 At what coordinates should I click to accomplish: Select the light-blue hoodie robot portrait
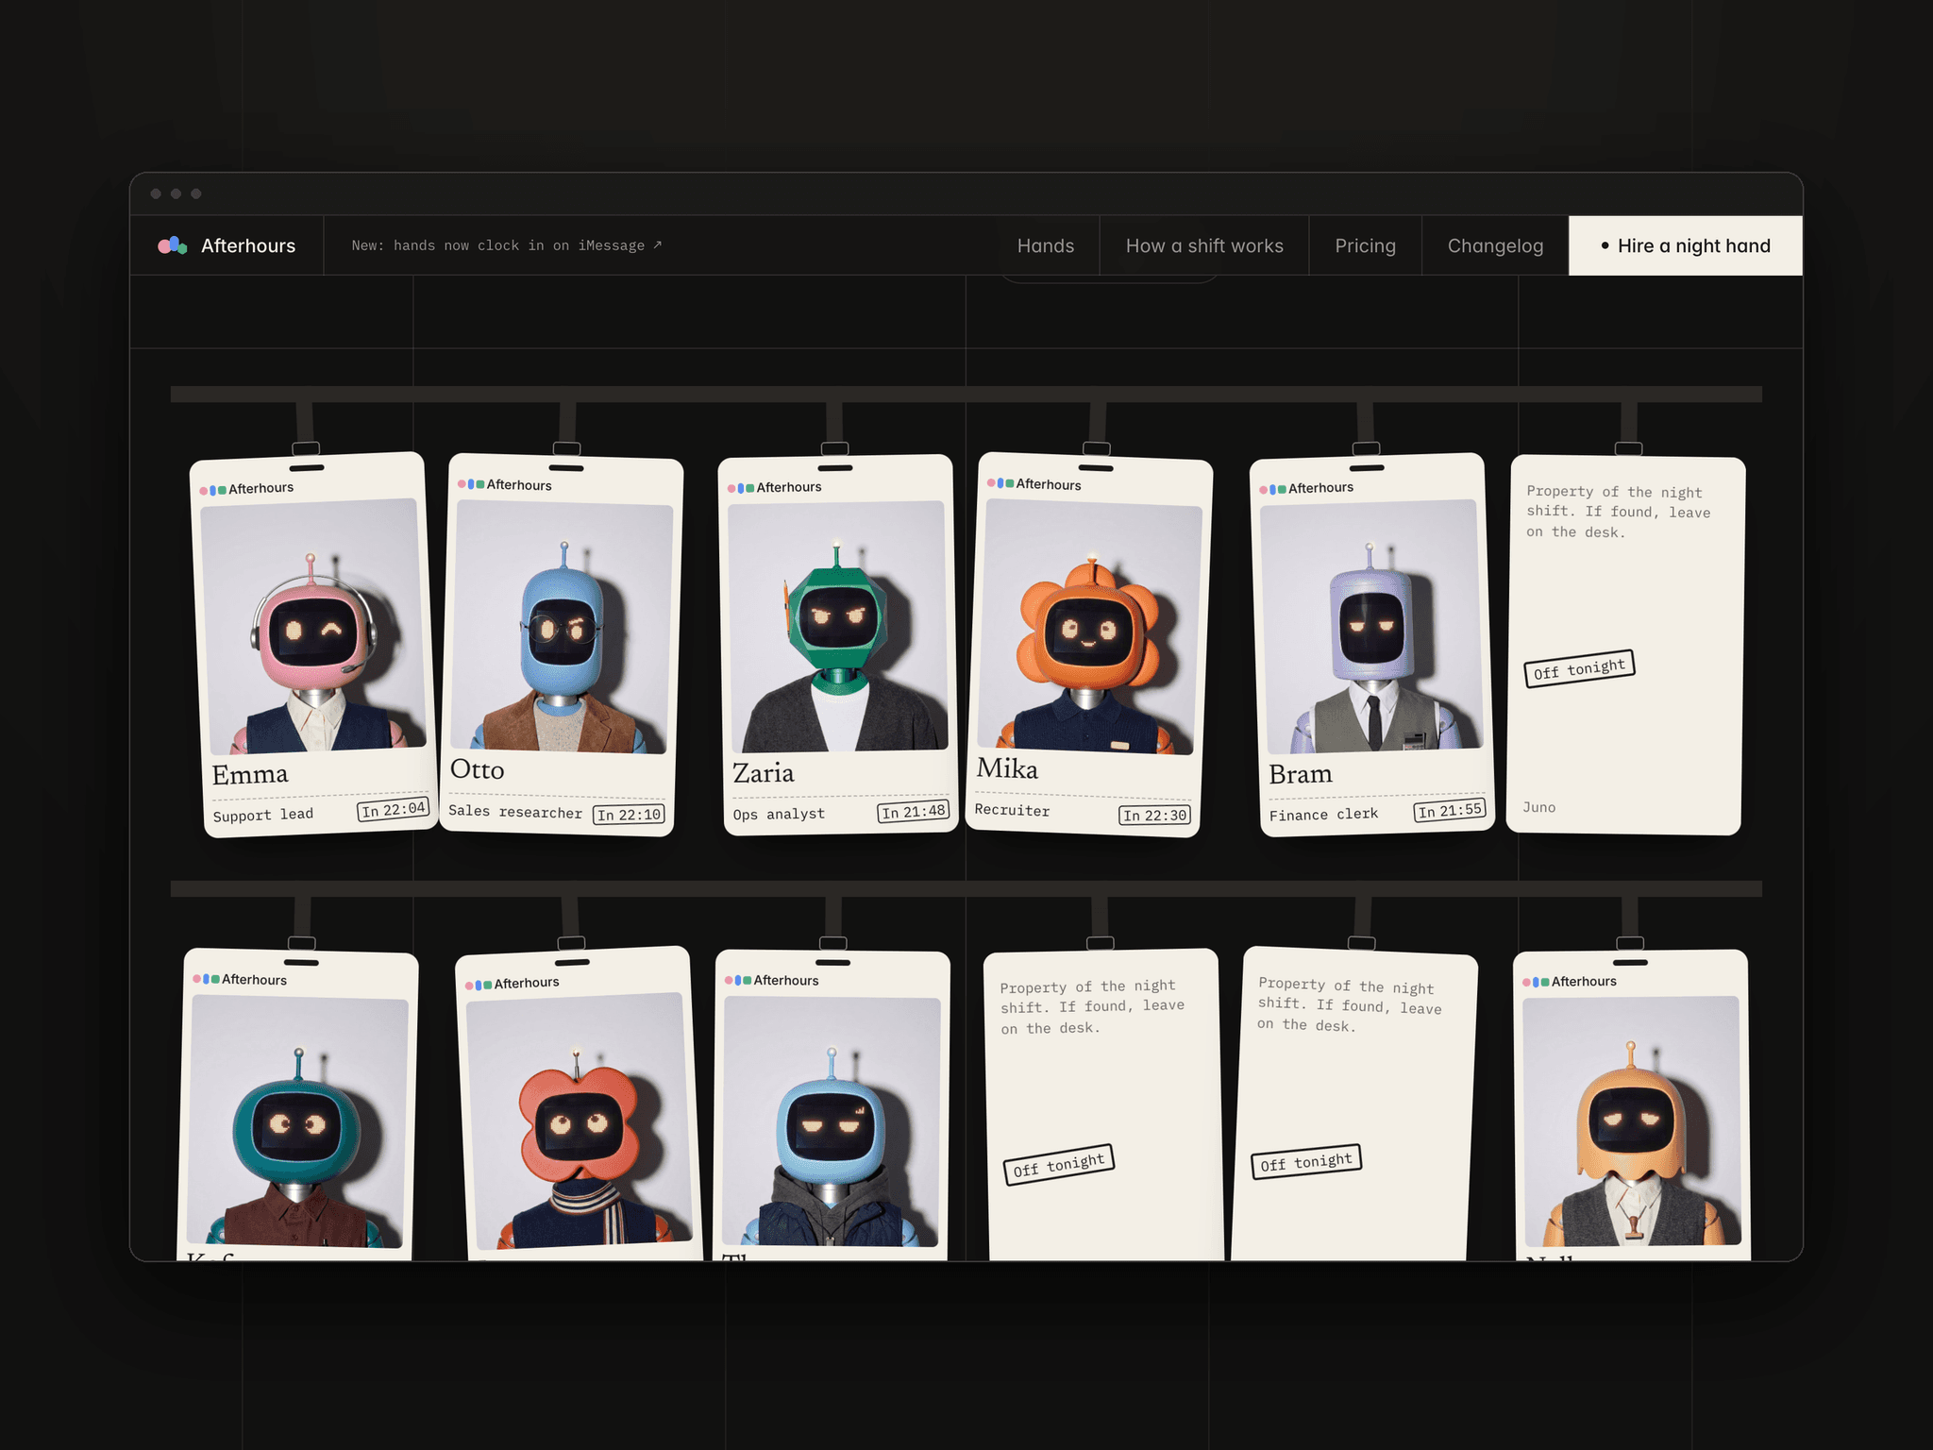[x=832, y=1121]
